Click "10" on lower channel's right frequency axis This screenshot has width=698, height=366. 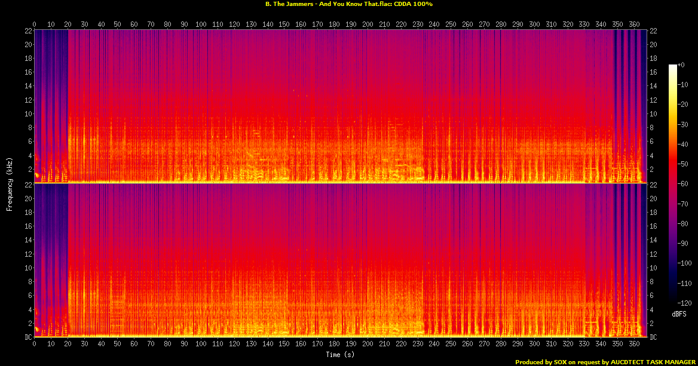point(653,267)
